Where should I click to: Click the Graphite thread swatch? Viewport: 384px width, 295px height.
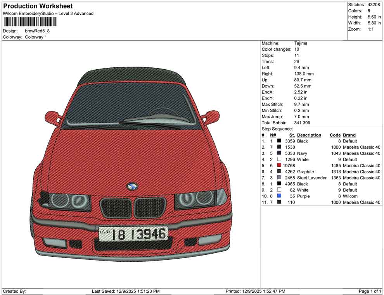(x=279, y=172)
